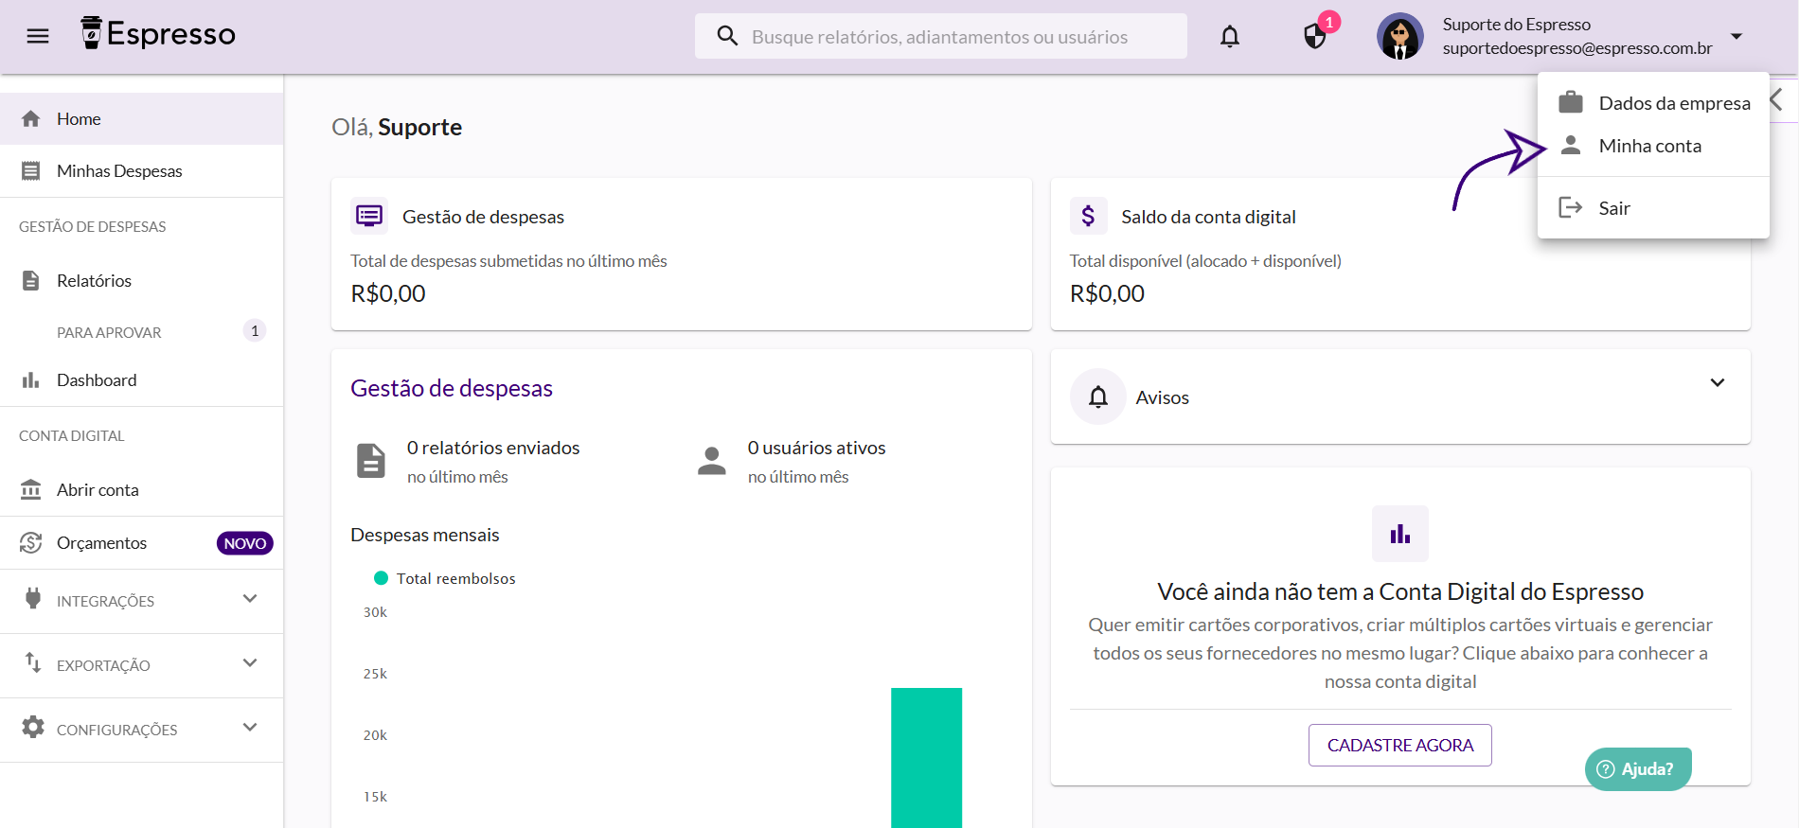The image size is (1799, 828).
Task: Click the usuários ativos person icon
Action: click(x=712, y=461)
